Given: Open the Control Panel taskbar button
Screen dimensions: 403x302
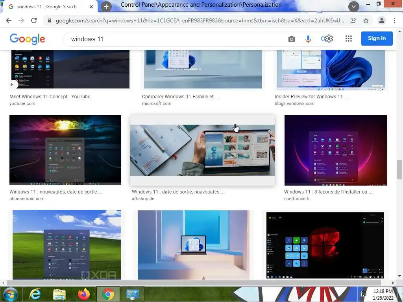Looking at the screenshot, I should point(133,294).
